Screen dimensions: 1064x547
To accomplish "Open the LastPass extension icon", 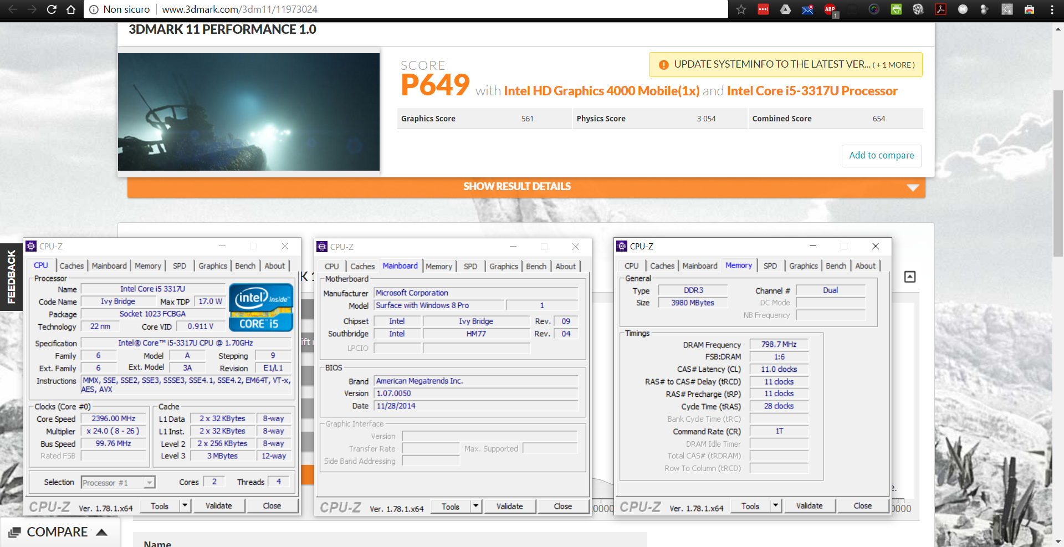I will tap(764, 9).
